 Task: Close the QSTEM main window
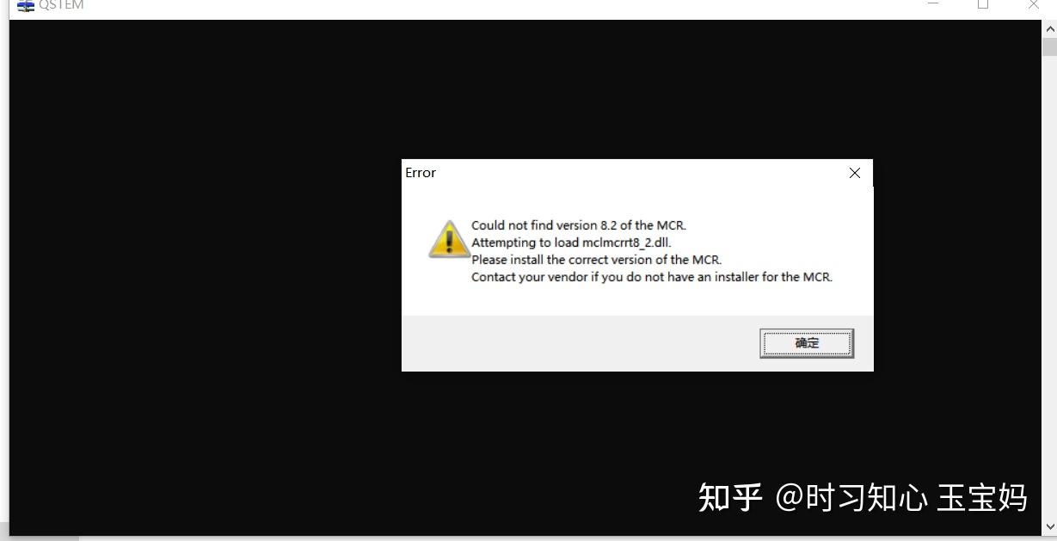pyautogui.click(x=1033, y=4)
